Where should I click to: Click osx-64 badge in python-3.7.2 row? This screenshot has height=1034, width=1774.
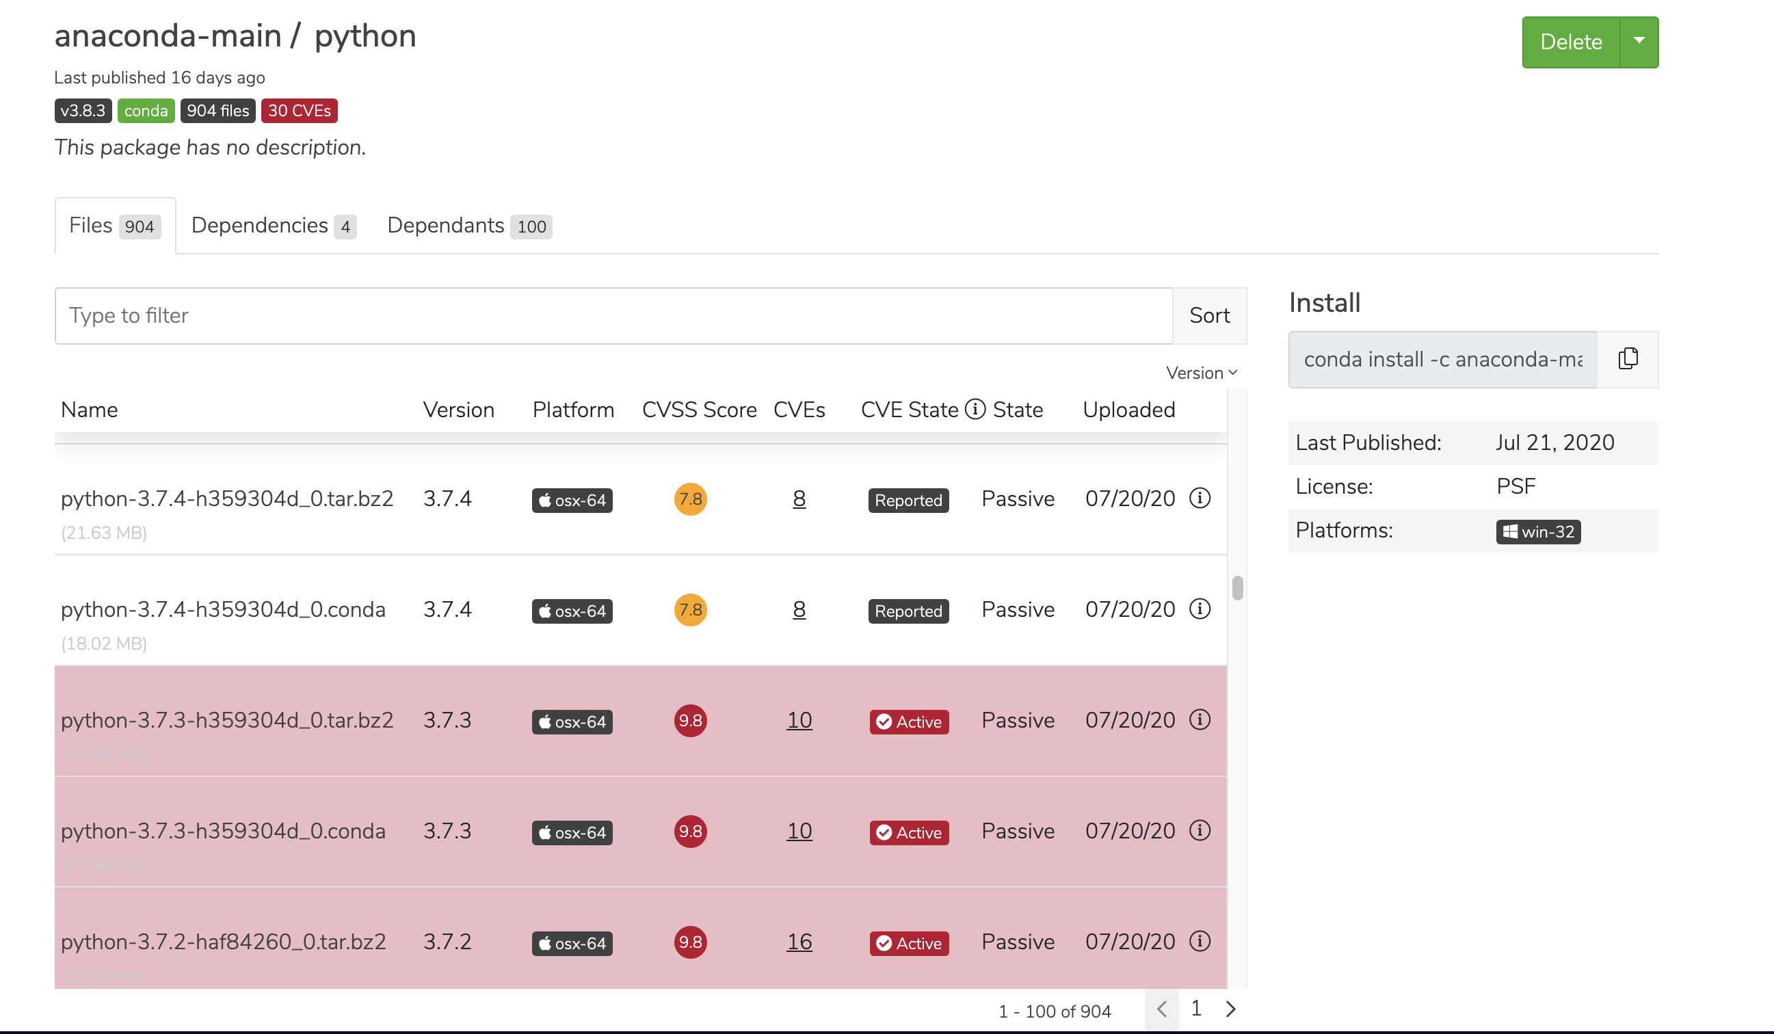click(x=572, y=943)
